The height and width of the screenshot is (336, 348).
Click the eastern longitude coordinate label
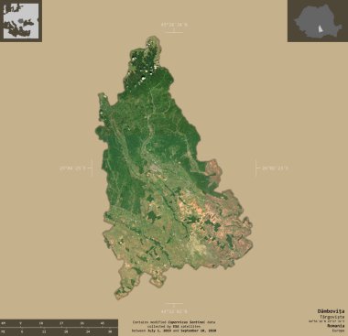click(275, 168)
